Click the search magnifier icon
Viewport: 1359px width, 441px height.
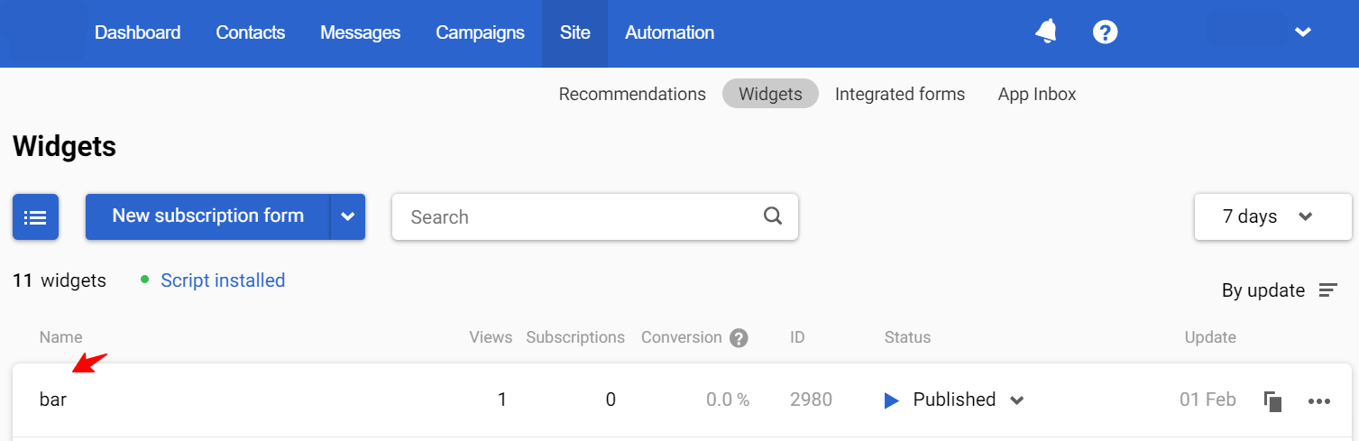773,216
